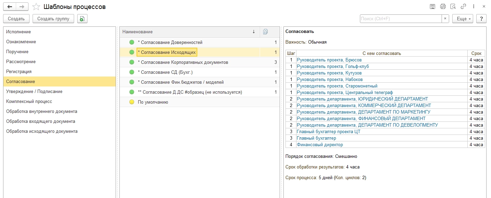Viewport: 491px width, 198px height.
Task: Click the back navigation arrow
Action: tap(10, 7)
